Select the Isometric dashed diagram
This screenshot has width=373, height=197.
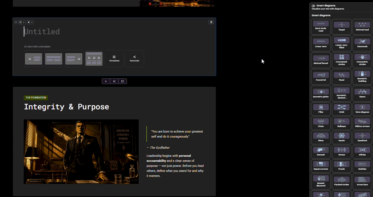click(341, 93)
